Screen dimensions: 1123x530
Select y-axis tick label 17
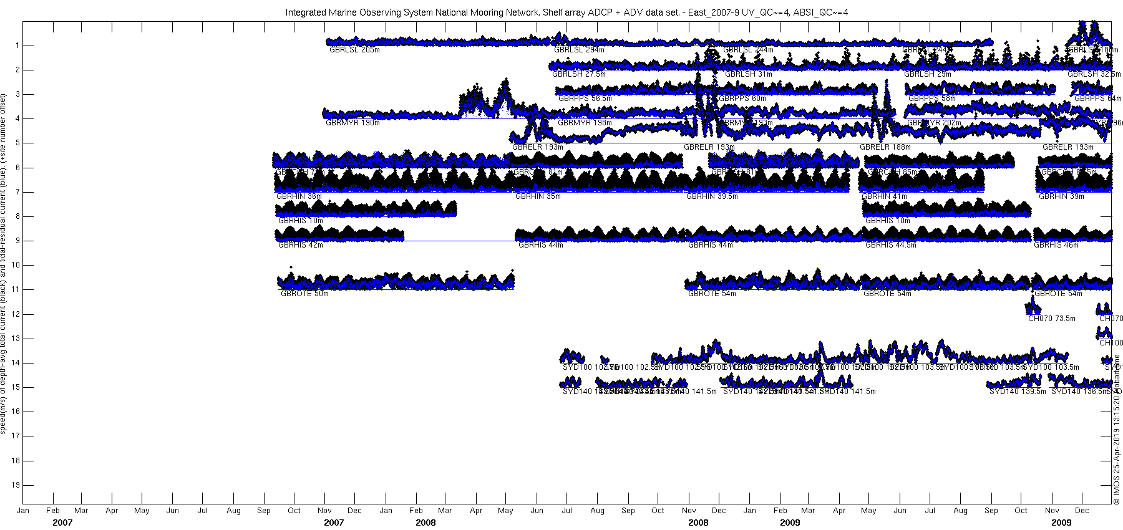[16, 436]
